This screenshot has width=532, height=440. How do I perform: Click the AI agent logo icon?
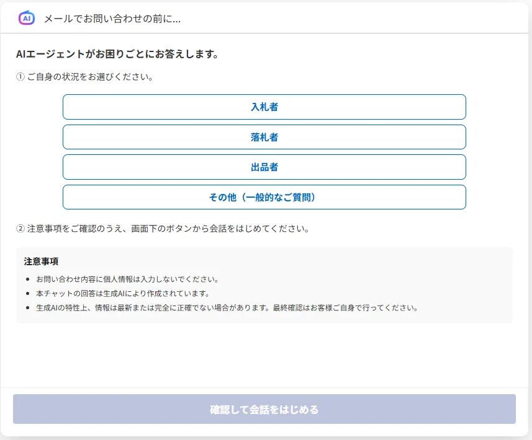(x=27, y=18)
